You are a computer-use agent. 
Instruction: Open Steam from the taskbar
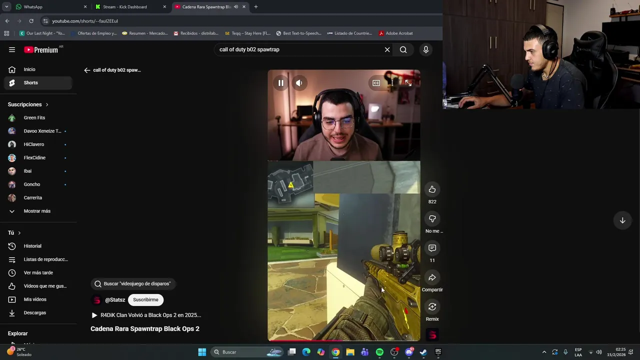tap(423, 352)
